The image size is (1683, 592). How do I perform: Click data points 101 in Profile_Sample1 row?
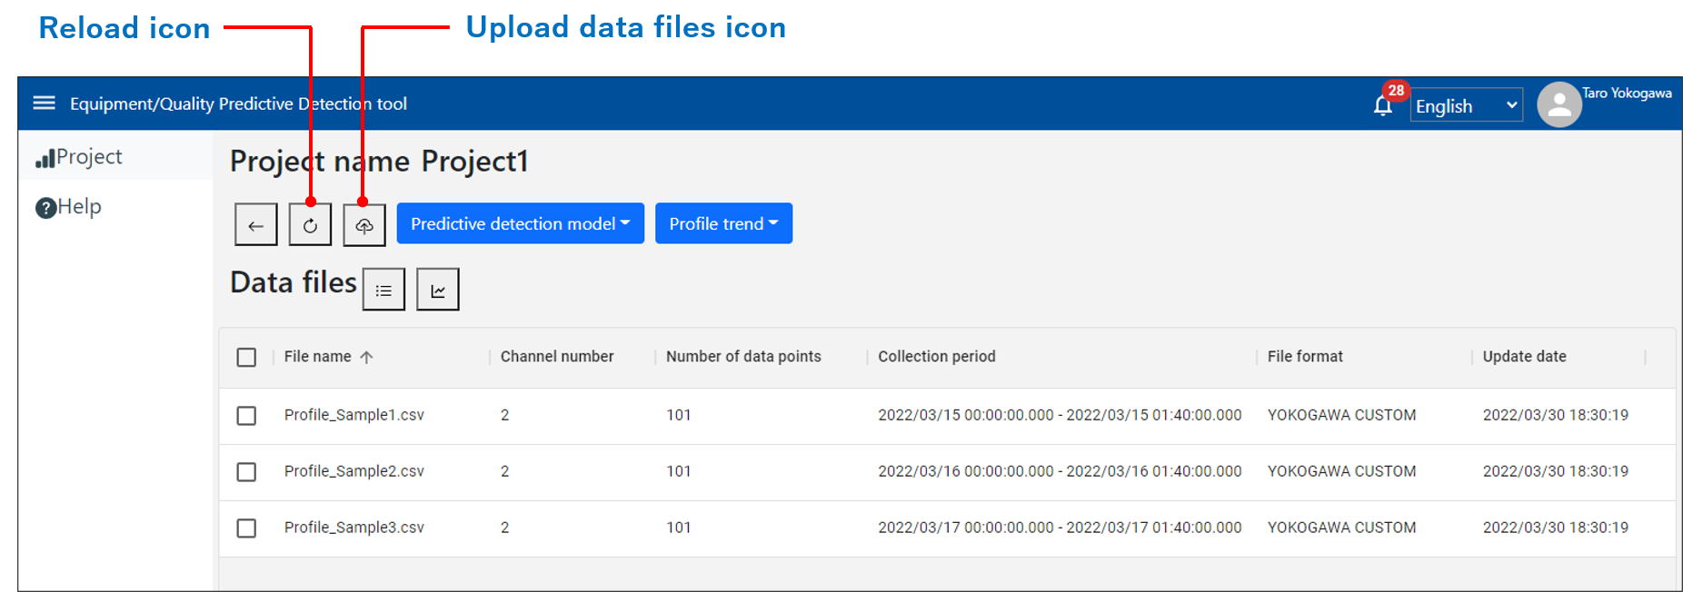click(x=679, y=415)
